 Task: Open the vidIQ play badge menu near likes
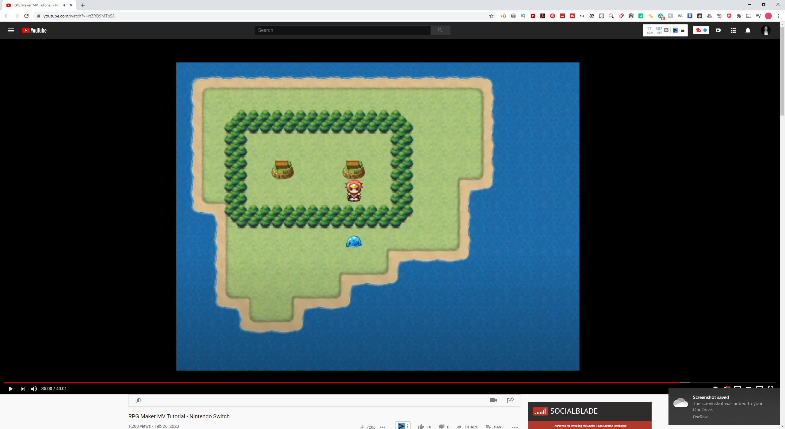point(403,426)
